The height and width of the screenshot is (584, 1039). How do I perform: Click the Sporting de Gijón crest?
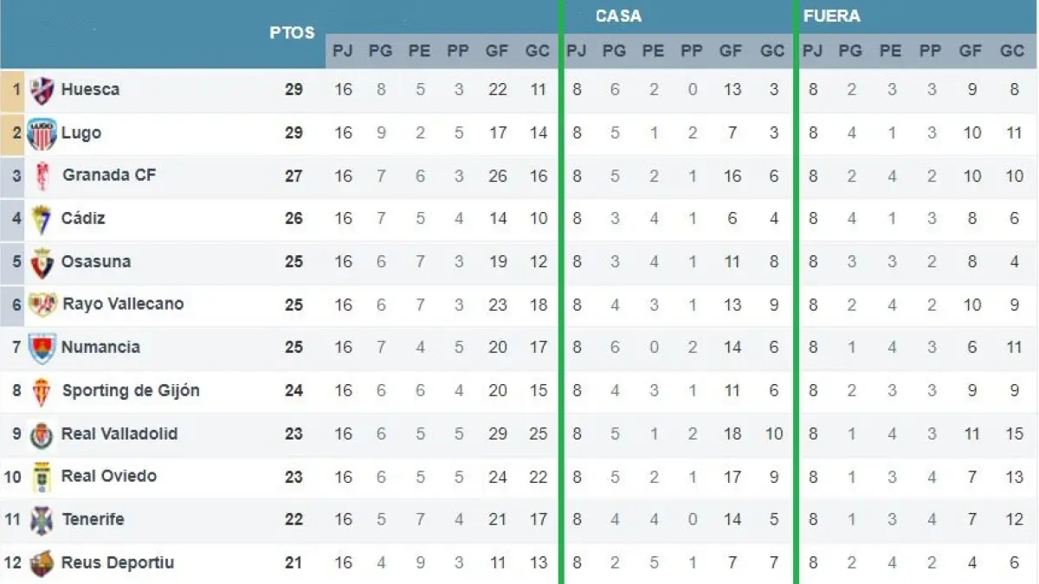coord(42,391)
